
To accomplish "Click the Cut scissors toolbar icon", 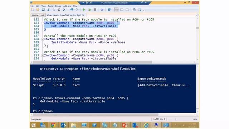I will tap(48, 10).
